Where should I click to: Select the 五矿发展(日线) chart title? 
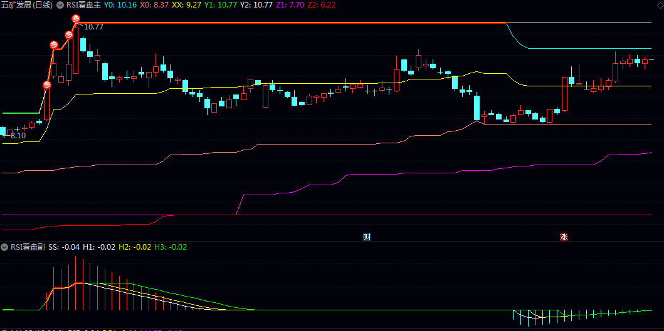[27, 5]
